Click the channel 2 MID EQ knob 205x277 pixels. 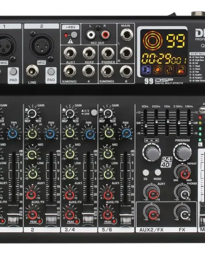click(32, 154)
